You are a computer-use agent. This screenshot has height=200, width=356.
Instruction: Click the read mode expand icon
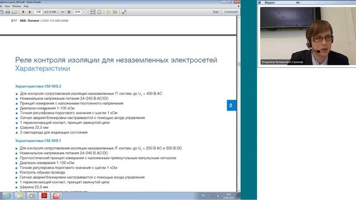tap(124, 12)
